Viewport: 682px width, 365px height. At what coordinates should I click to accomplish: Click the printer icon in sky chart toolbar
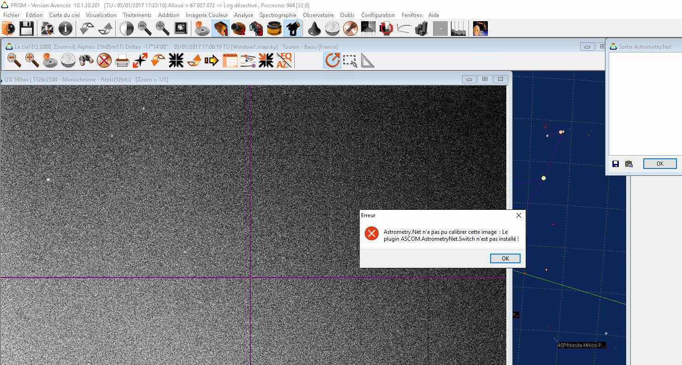tap(122, 60)
